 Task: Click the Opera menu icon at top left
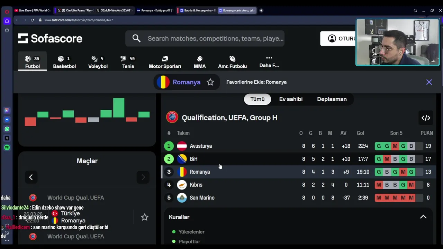click(x=7, y=11)
